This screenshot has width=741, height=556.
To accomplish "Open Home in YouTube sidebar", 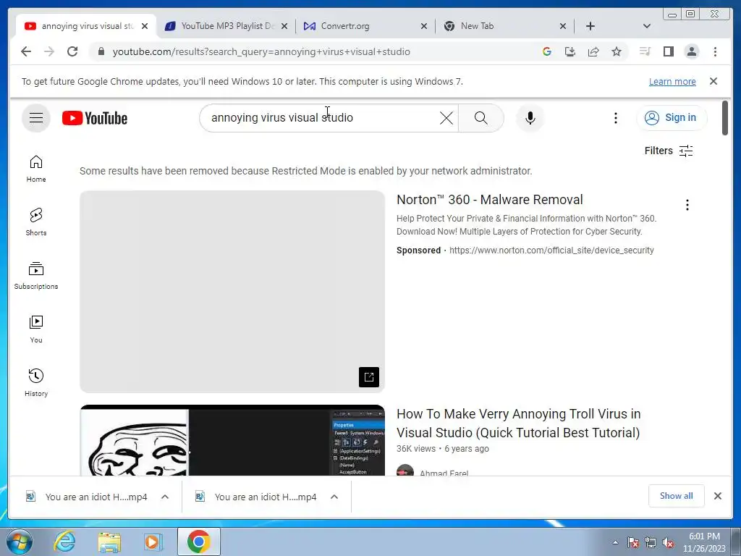I will coord(36,169).
